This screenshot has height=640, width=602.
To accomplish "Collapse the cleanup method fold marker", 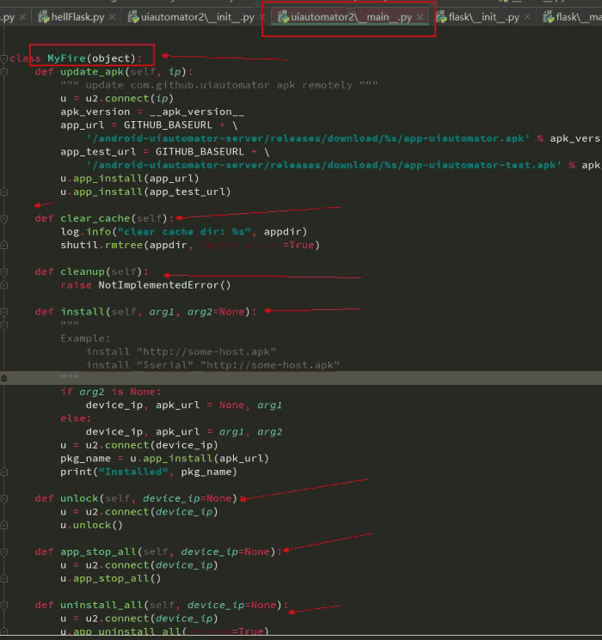I will pyautogui.click(x=4, y=271).
